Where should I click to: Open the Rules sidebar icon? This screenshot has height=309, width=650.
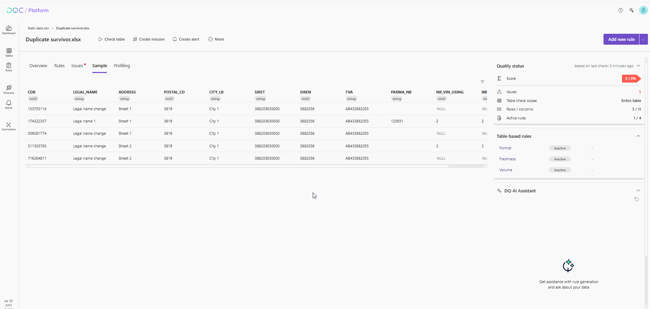click(9, 67)
